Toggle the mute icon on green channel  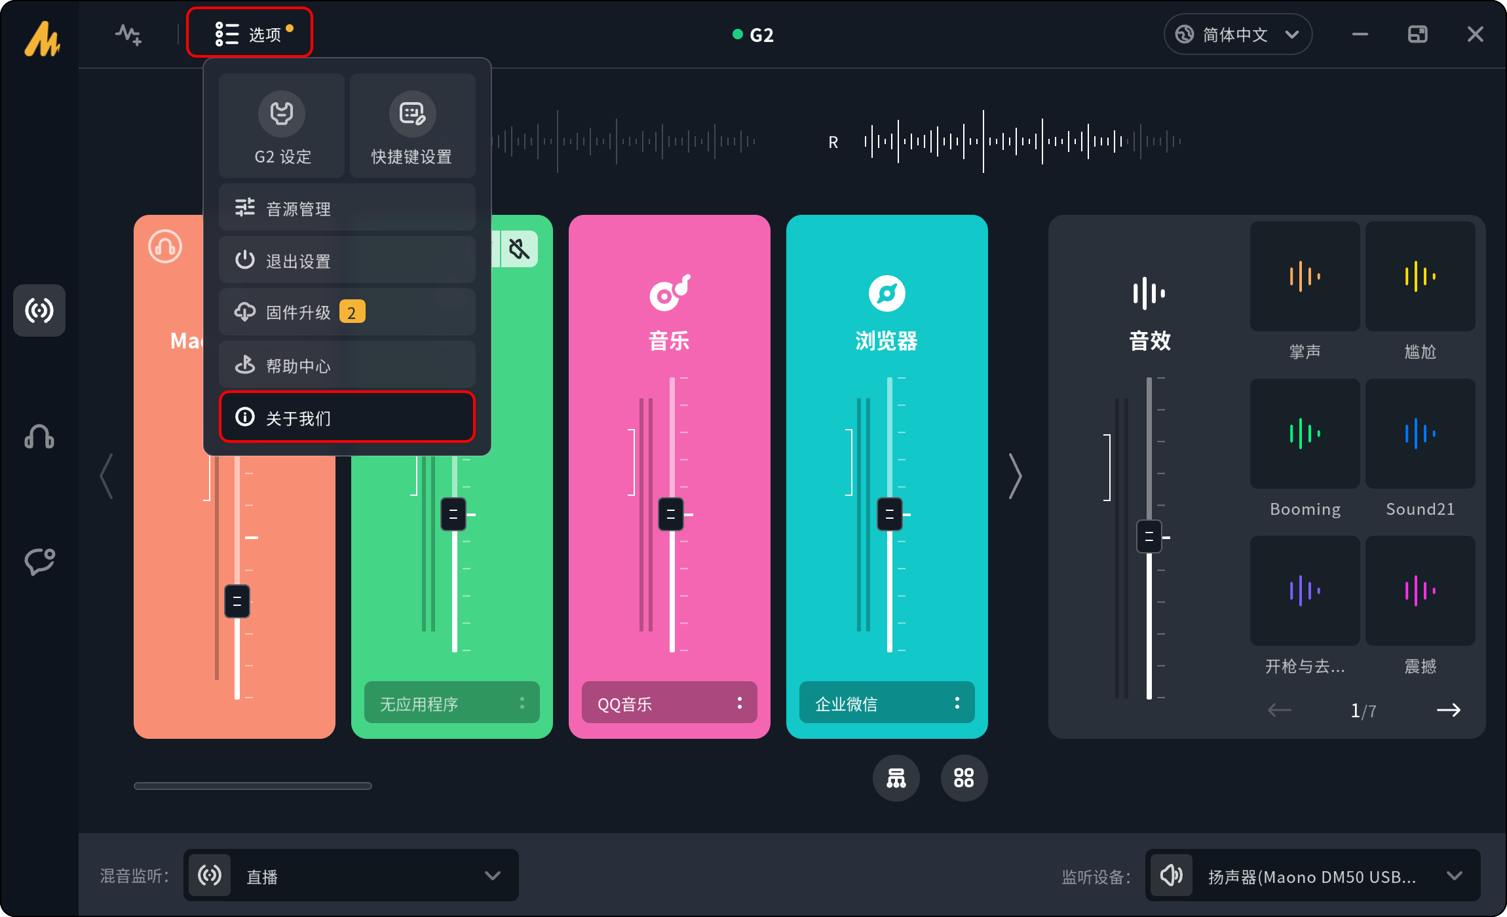(519, 249)
